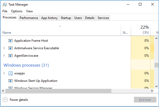Click the Fewer details link
The width and height of the screenshot is (159, 107).
pyautogui.click(x=19, y=100)
